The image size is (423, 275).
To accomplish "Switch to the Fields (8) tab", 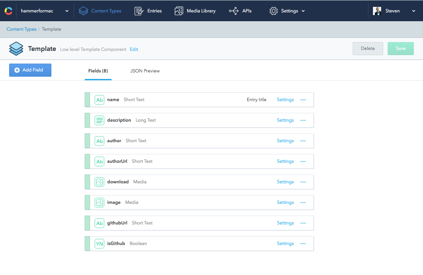I will pyautogui.click(x=98, y=71).
